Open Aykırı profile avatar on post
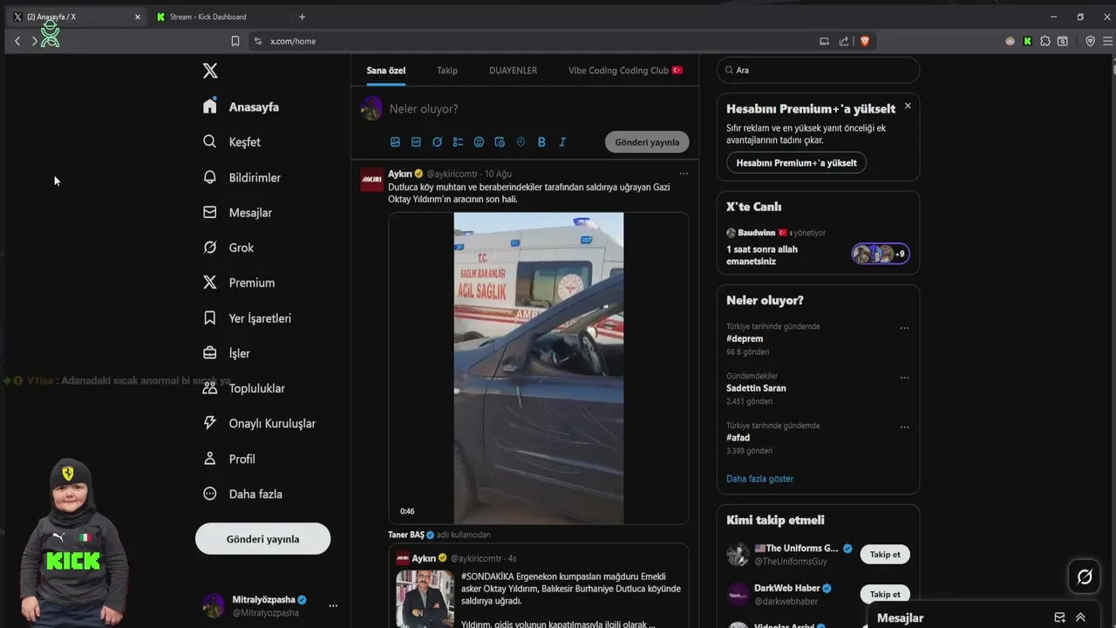 [372, 179]
